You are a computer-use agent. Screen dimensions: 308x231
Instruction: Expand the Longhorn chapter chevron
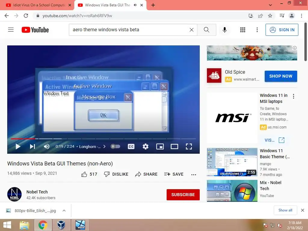tap(104, 146)
